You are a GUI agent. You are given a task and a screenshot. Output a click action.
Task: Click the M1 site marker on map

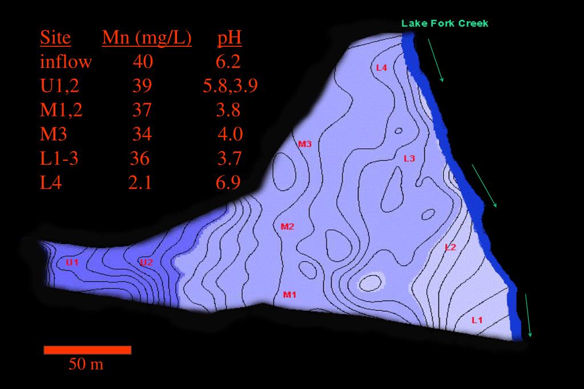pyautogui.click(x=289, y=295)
